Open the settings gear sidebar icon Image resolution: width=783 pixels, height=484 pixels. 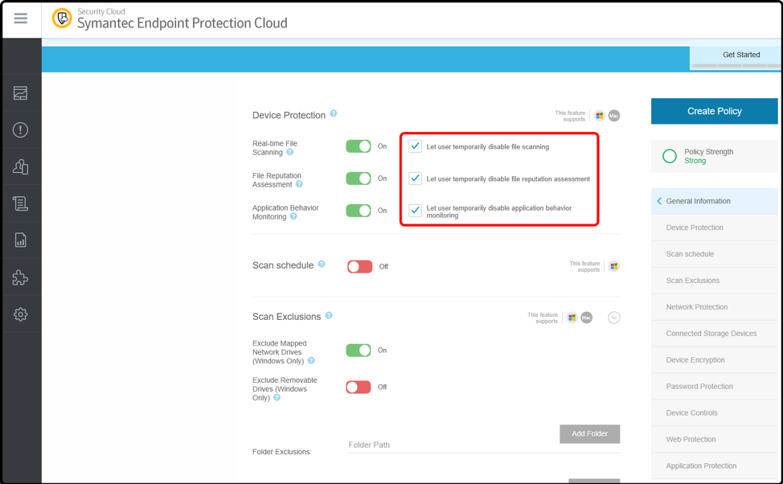20,314
